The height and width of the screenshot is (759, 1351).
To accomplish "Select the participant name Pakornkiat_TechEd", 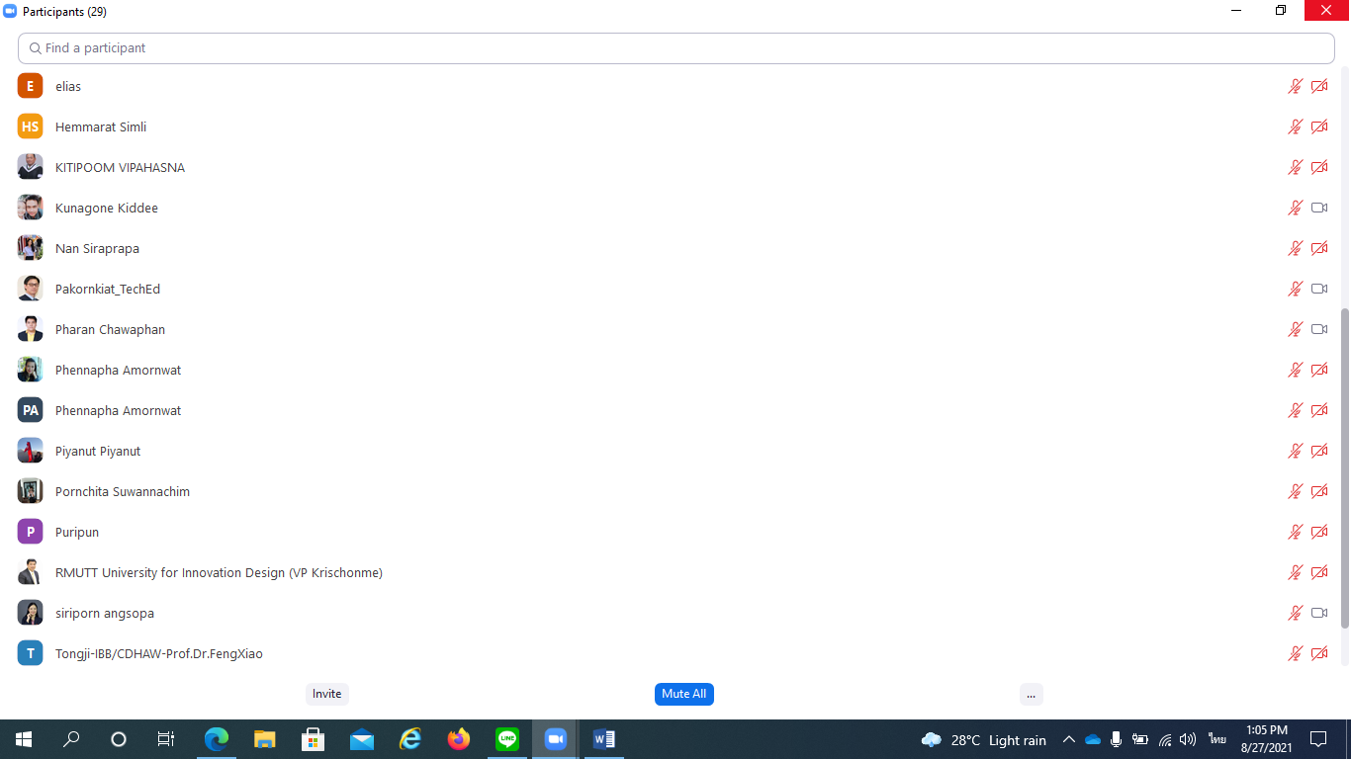I will (108, 289).
